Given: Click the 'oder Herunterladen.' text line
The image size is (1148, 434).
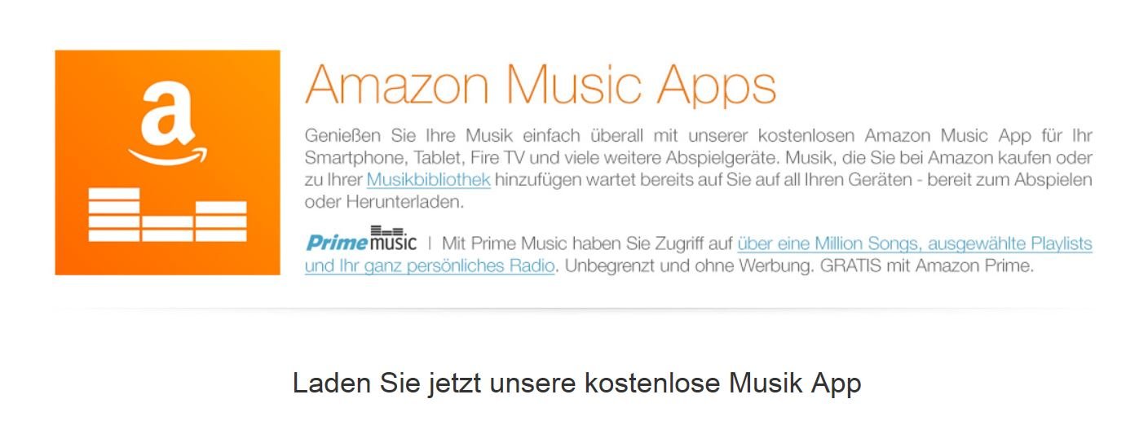Looking at the screenshot, I should [x=383, y=201].
